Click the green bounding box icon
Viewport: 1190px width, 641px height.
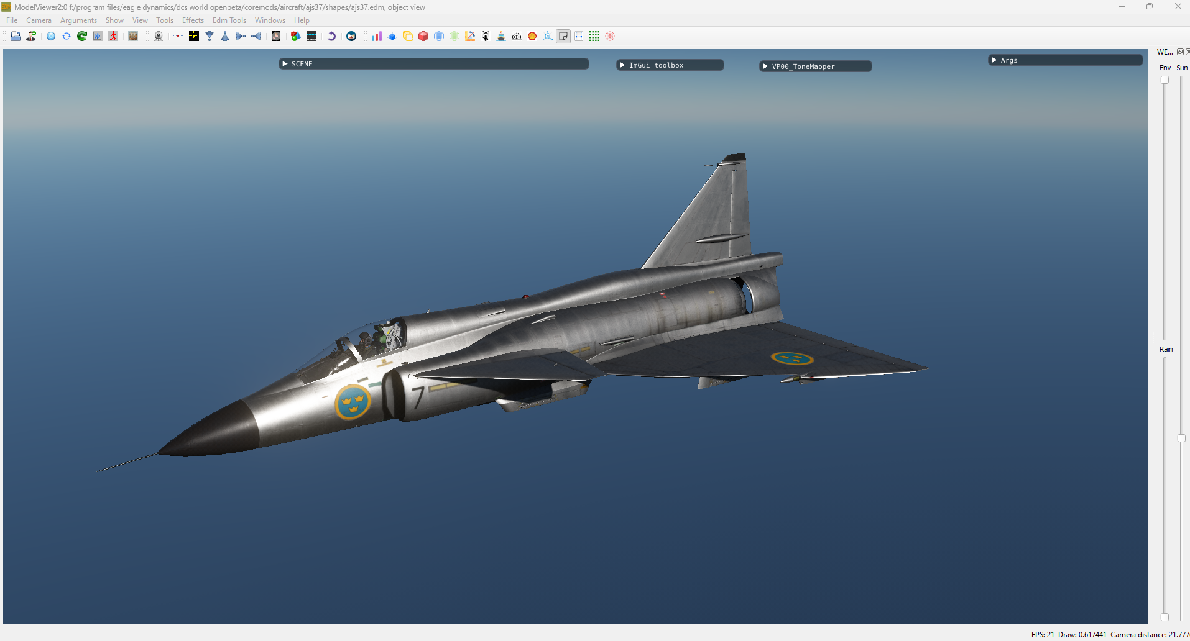click(x=454, y=36)
